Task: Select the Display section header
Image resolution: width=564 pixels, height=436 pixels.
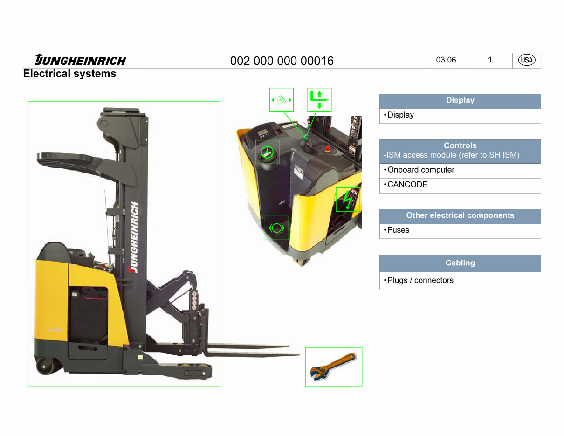Action: click(x=460, y=100)
